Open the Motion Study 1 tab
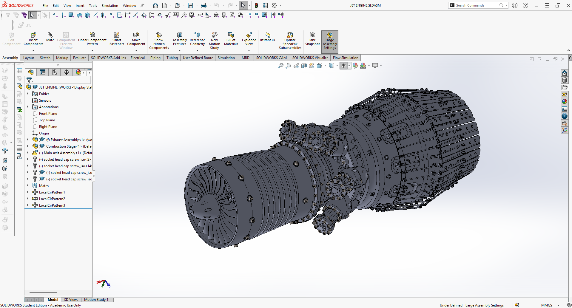 (x=96, y=300)
